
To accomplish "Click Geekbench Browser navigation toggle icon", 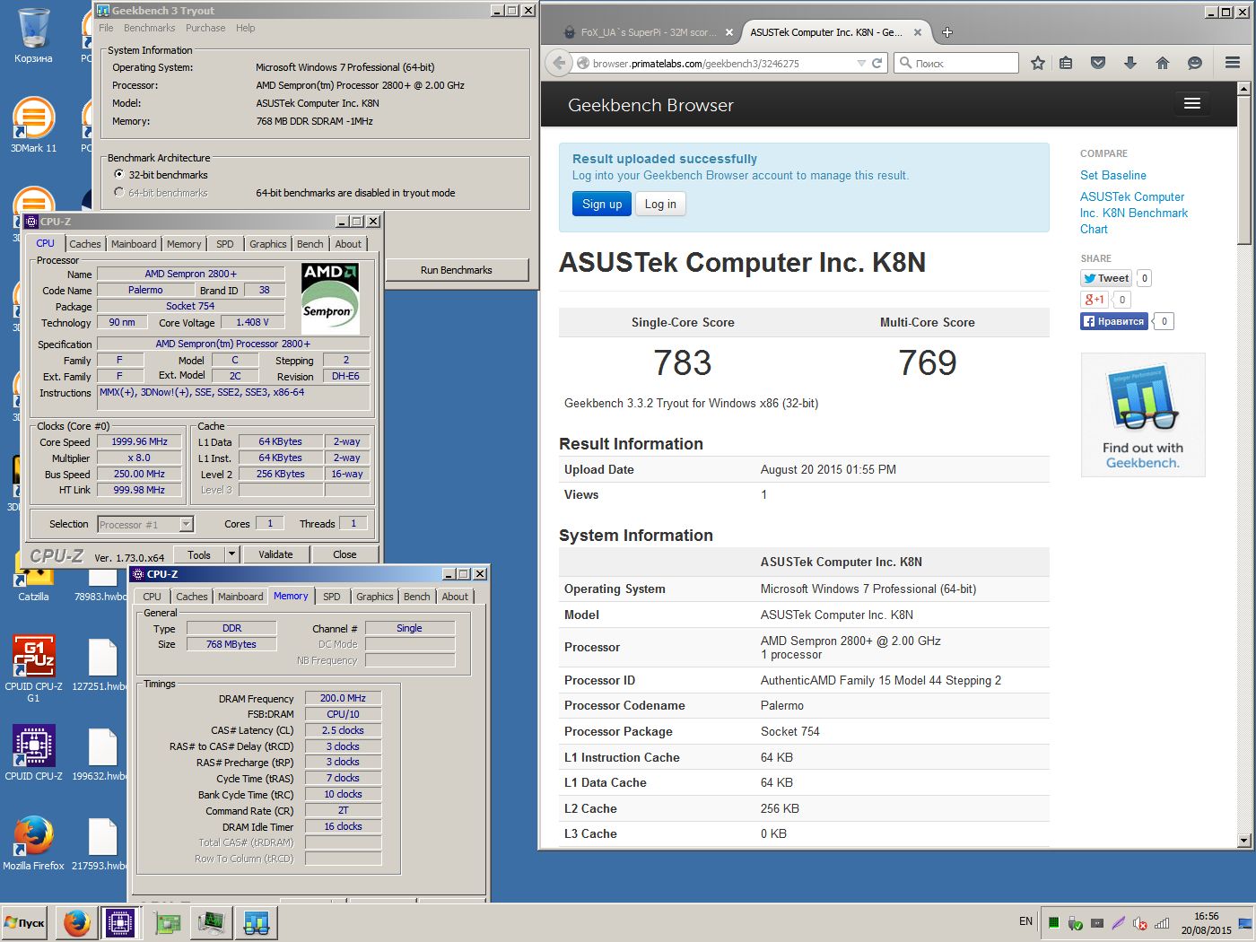I will (1192, 103).
